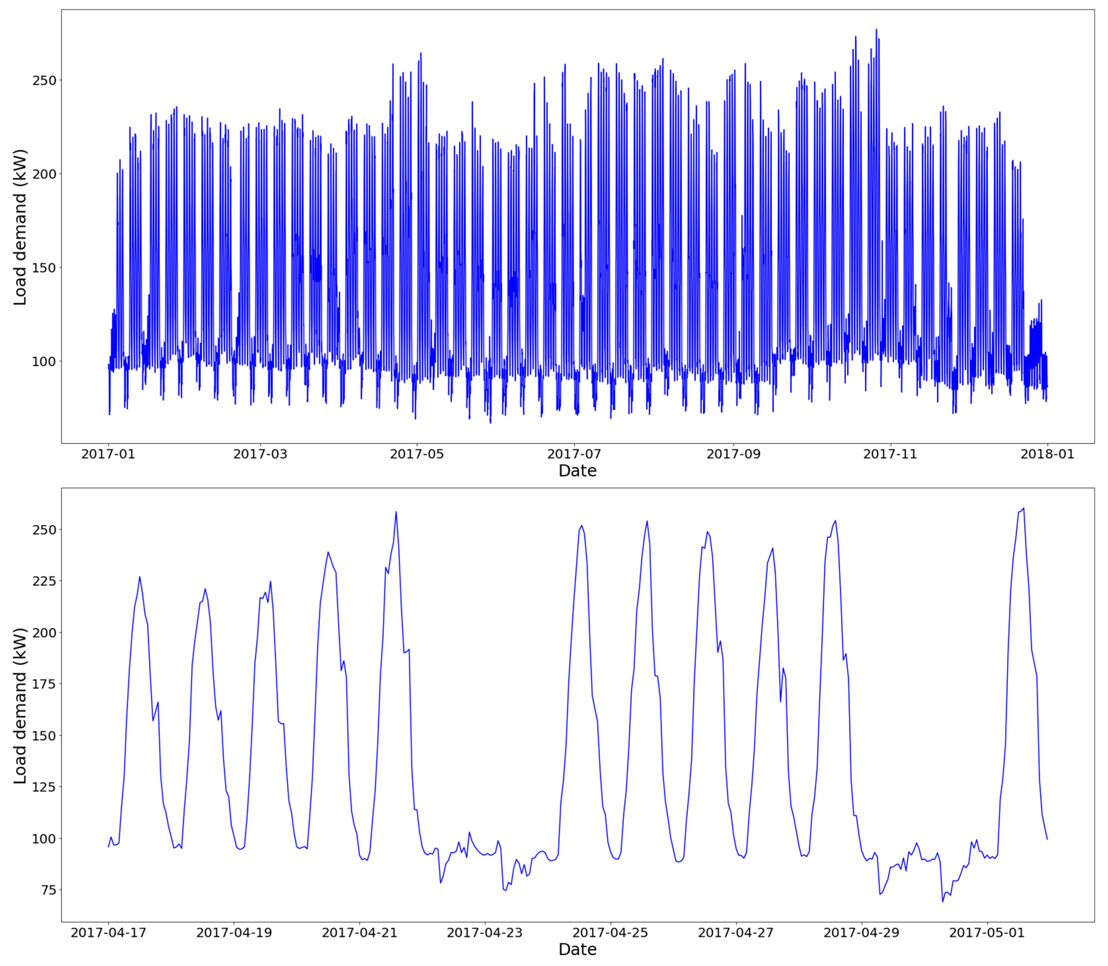Click the upper chart's Load demand (kW) label
The width and height of the screenshot is (1108, 966).
point(20,227)
